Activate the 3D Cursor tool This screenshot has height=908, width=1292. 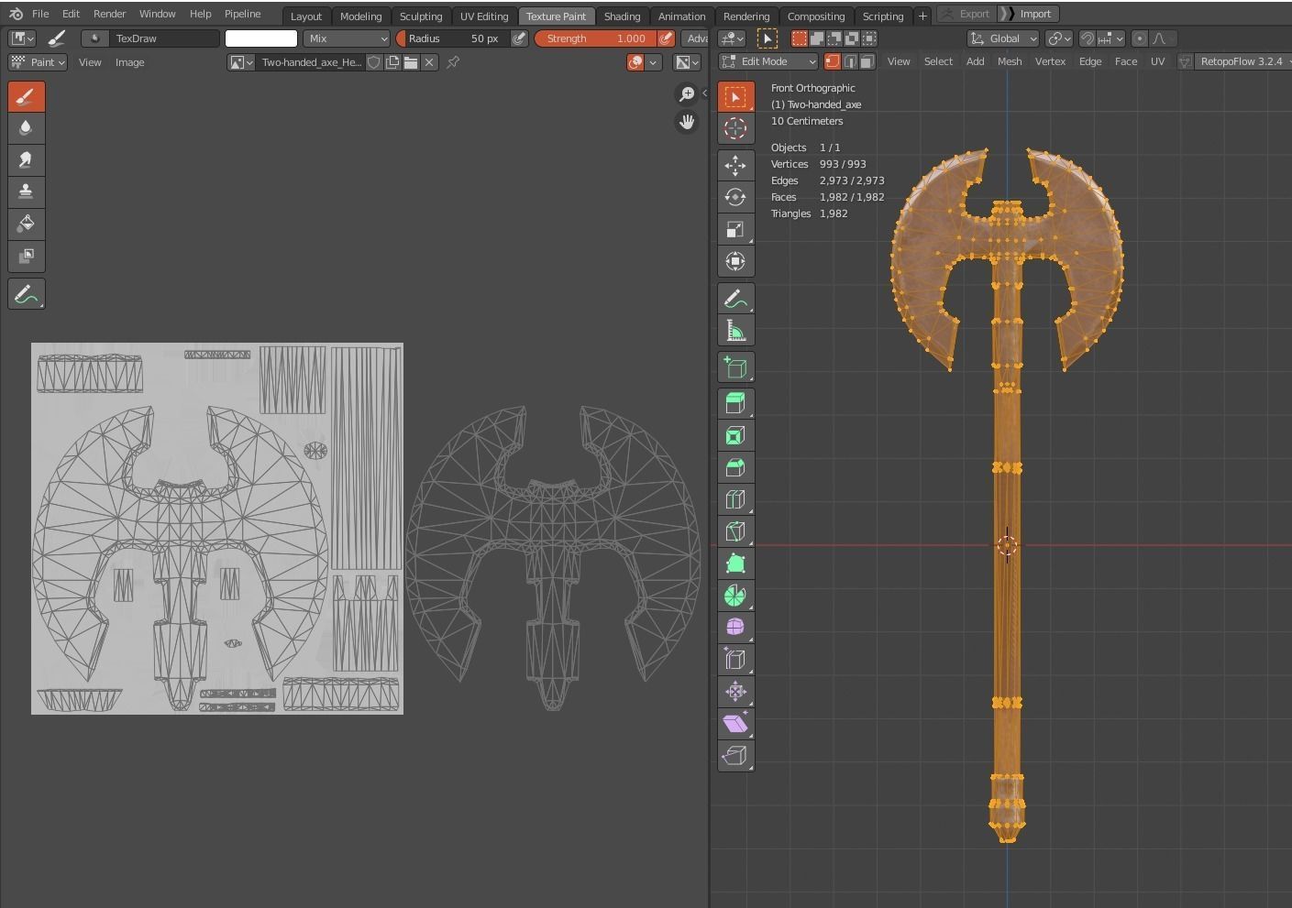point(735,128)
